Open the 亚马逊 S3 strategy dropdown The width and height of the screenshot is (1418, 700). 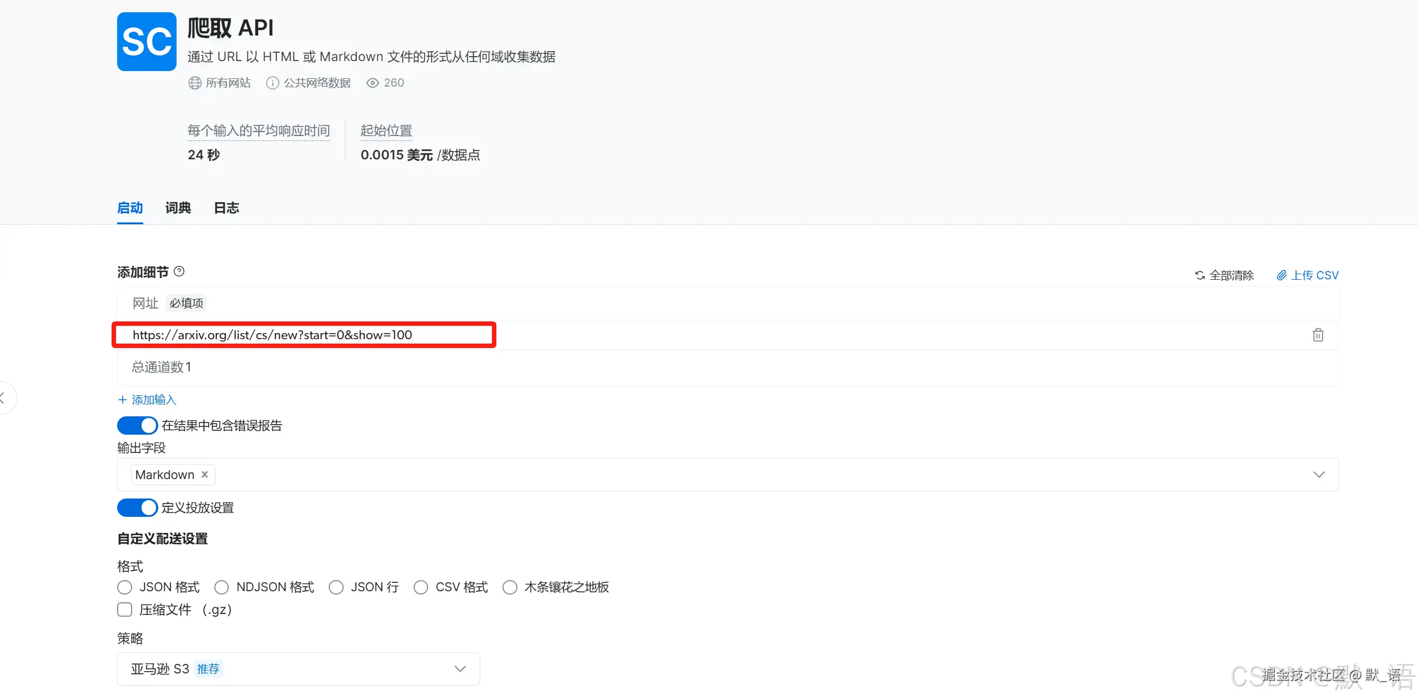point(460,668)
